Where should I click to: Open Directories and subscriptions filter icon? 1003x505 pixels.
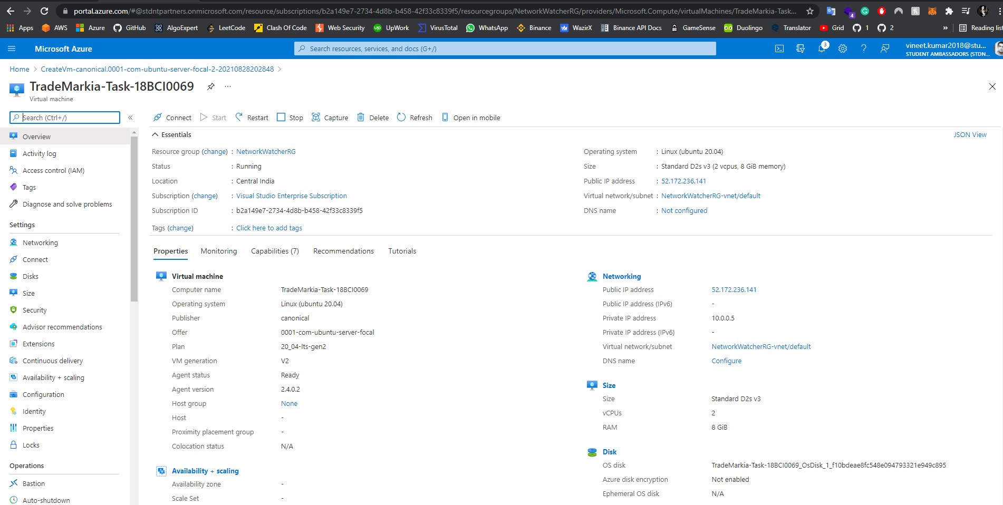(x=801, y=48)
